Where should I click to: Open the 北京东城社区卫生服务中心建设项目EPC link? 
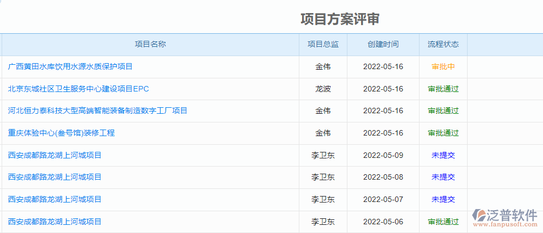[x=79, y=89]
